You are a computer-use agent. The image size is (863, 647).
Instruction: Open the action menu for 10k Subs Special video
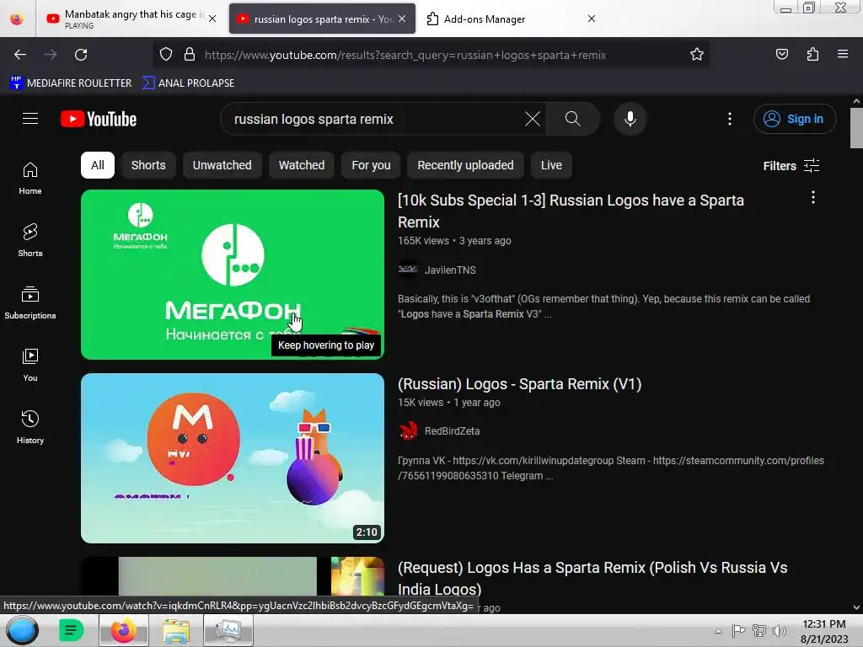[x=813, y=197]
